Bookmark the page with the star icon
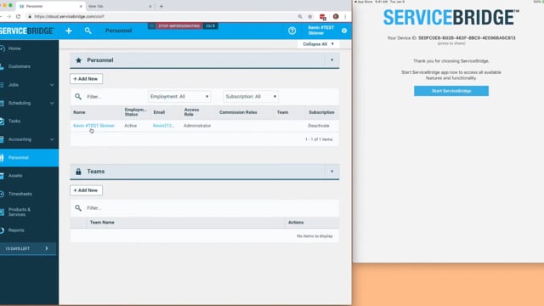The height and width of the screenshot is (306, 544). coord(309,16)
